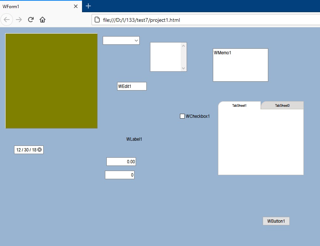Click the white TabSheet1 page area
The image size is (320, 246).
(261, 142)
